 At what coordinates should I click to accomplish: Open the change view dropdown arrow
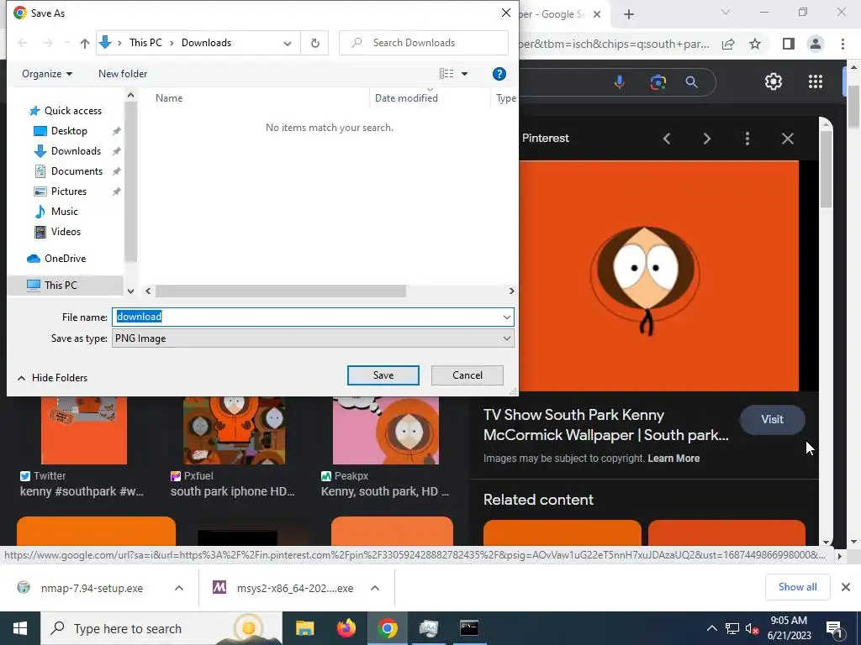tap(464, 74)
